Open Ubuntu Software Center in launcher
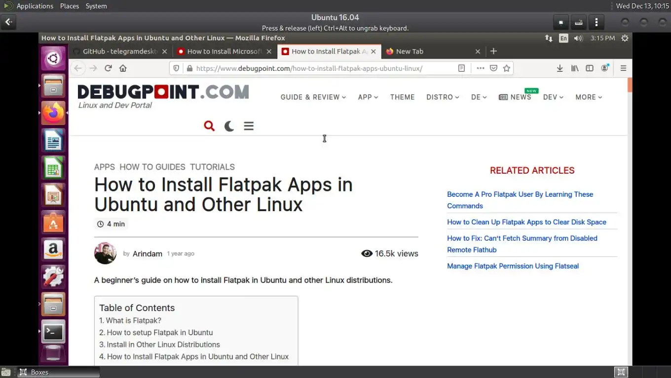The height and width of the screenshot is (378, 671). 53,223
